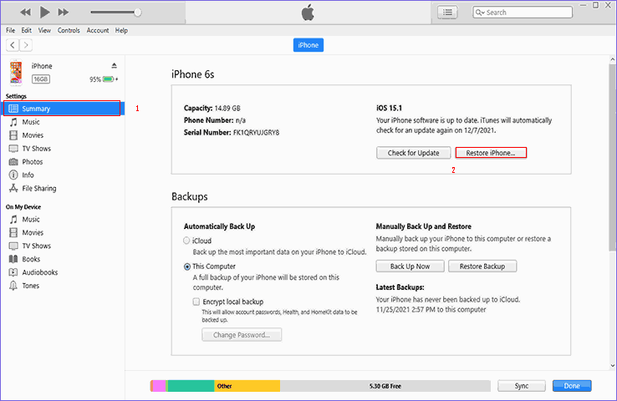Click the scrollbar down arrow
Screen dimensions: 617x401
click(x=612, y=365)
